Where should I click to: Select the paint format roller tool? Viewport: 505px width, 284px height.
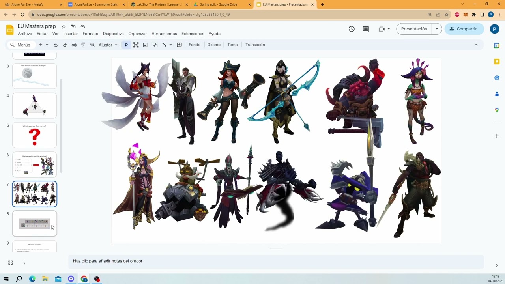point(83,45)
